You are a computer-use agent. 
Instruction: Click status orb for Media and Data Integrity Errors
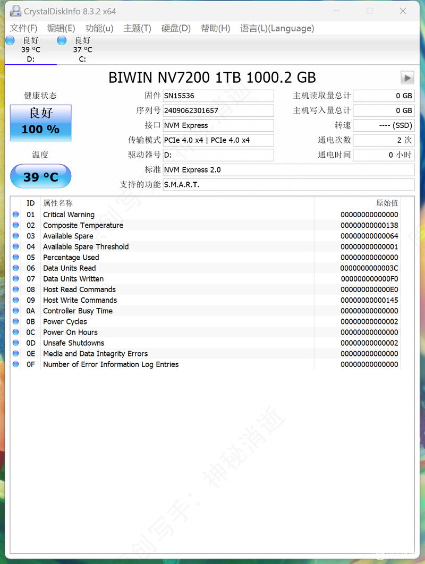point(15,353)
